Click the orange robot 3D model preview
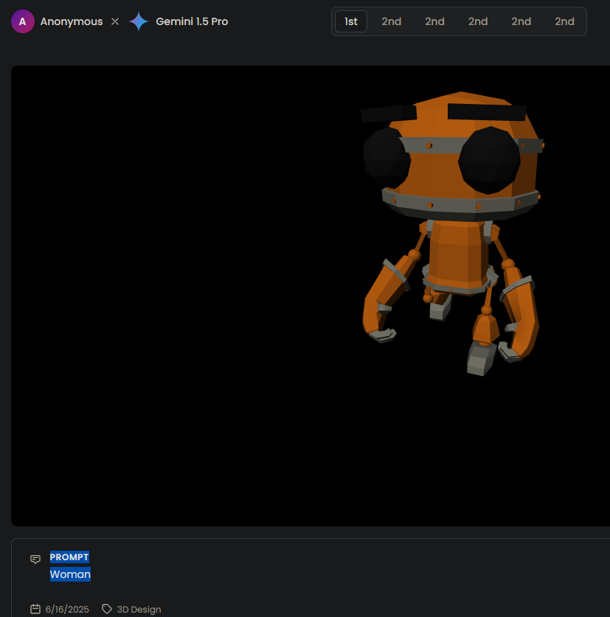This screenshot has width=610, height=617. (x=452, y=233)
